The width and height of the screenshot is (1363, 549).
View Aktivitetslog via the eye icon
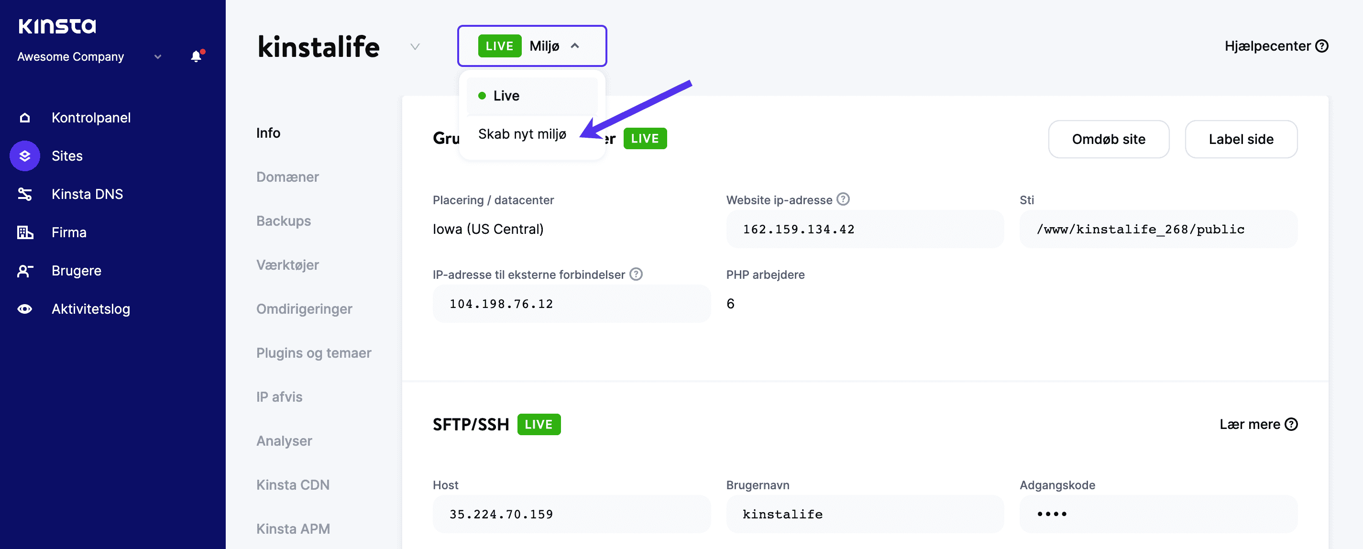click(x=24, y=309)
